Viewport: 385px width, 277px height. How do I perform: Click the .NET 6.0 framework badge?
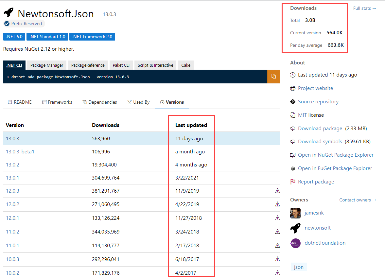point(14,37)
